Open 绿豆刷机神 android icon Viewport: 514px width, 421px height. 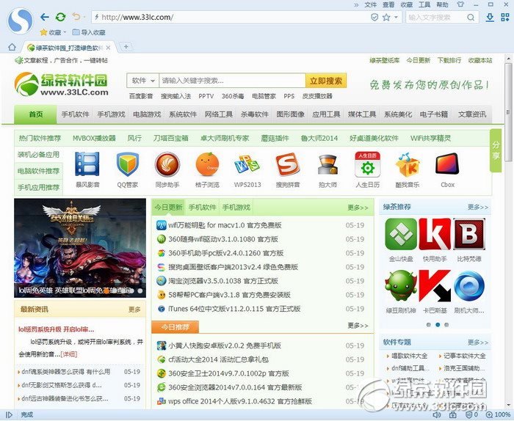tap(401, 286)
